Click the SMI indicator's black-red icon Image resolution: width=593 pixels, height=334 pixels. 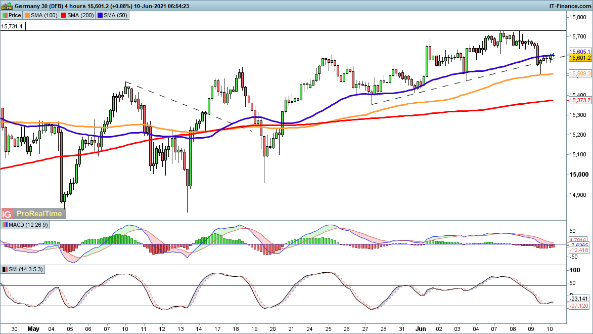[x=5, y=269]
